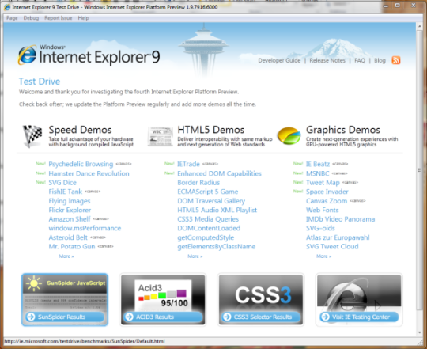Launch the Flickr Explorer demo
The height and width of the screenshot is (349, 427).
click(70, 210)
